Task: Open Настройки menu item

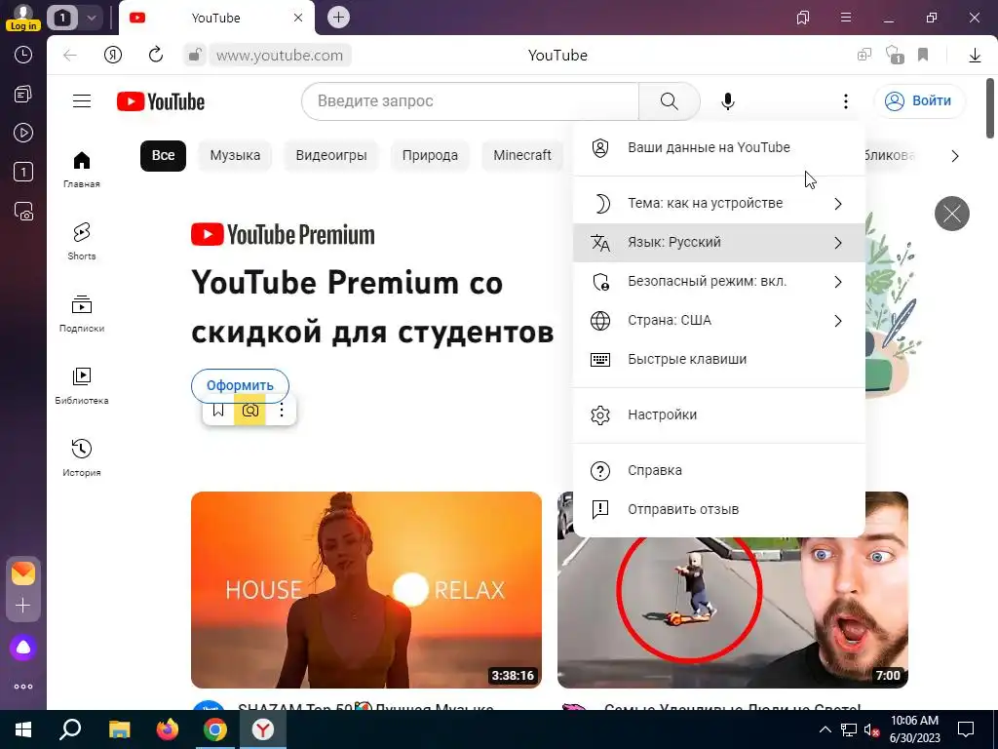Action: click(718, 414)
